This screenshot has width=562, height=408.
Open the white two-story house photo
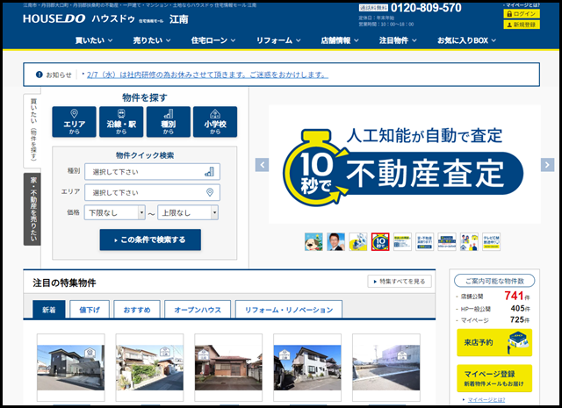[307, 368]
